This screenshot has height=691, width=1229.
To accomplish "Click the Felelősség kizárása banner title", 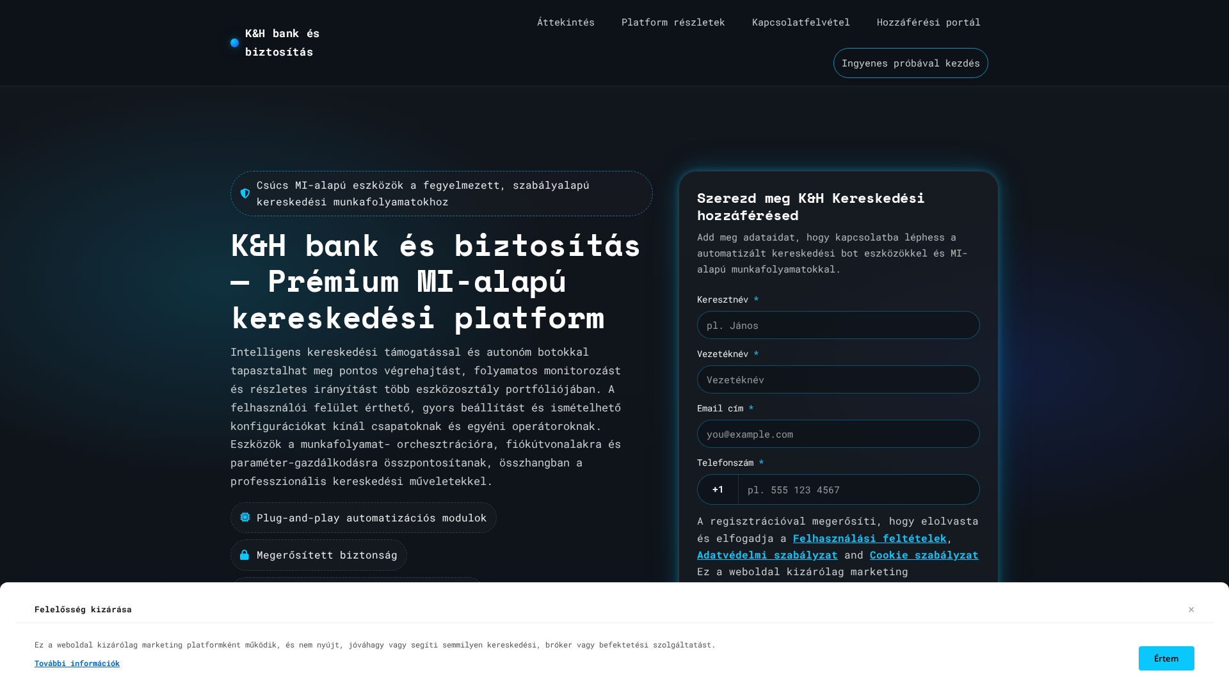I will 83,609.
